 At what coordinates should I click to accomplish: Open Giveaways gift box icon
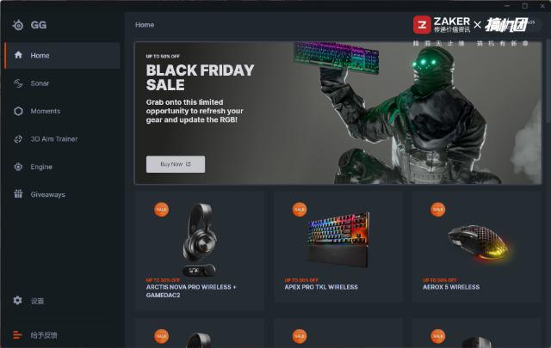point(18,193)
